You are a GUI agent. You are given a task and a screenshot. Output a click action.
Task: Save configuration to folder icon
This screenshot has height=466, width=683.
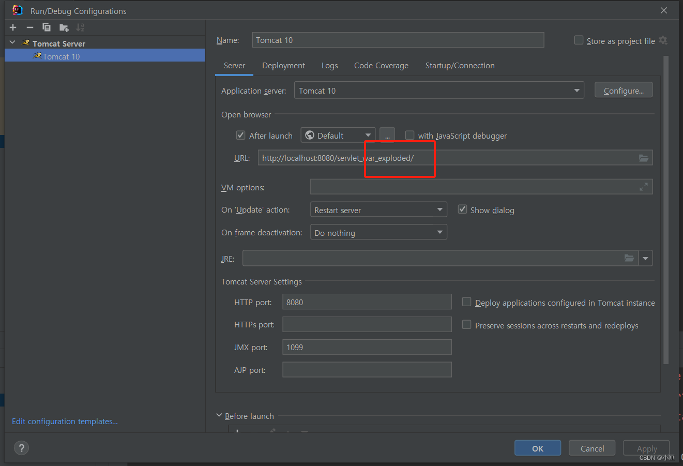[x=64, y=27]
